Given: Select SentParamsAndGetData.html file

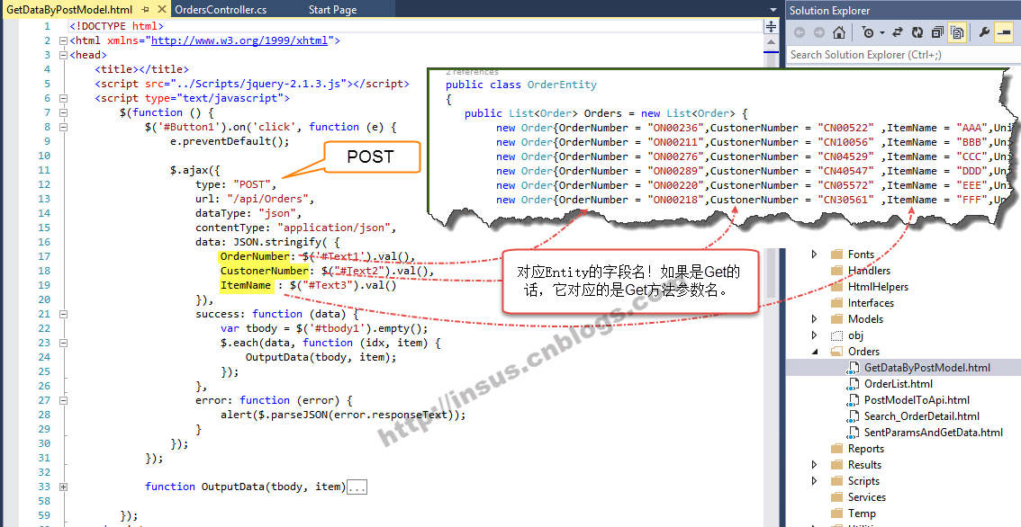Looking at the screenshot, I should click(x=933, y=432).
